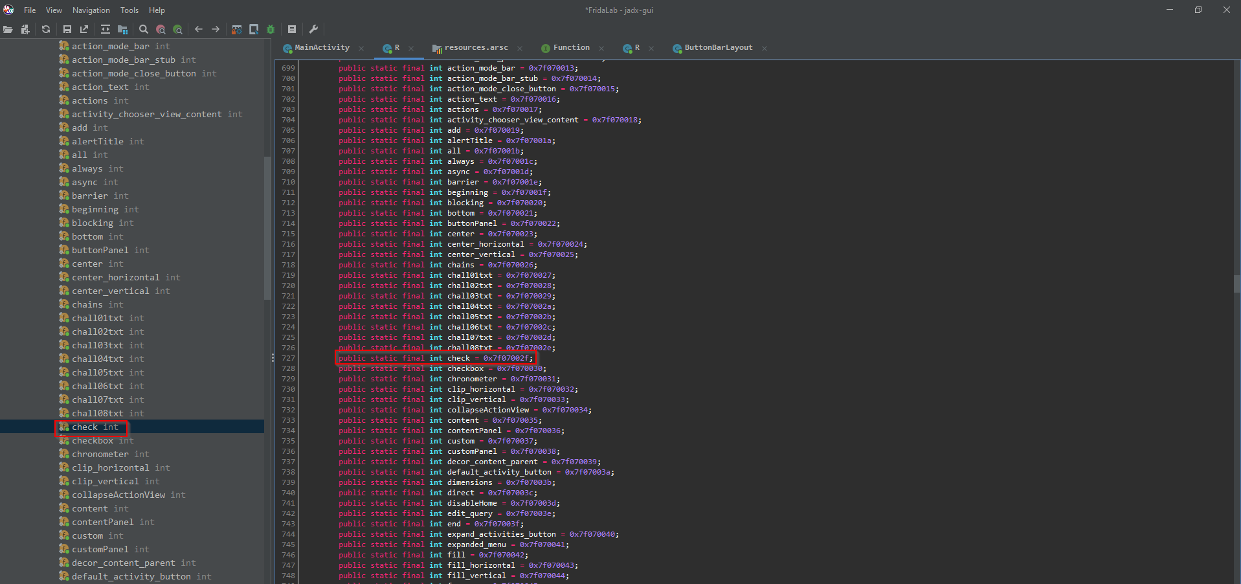
Task: Click the Add files toolbar icon
Action: pyautogui.click(x=25, y=29)
